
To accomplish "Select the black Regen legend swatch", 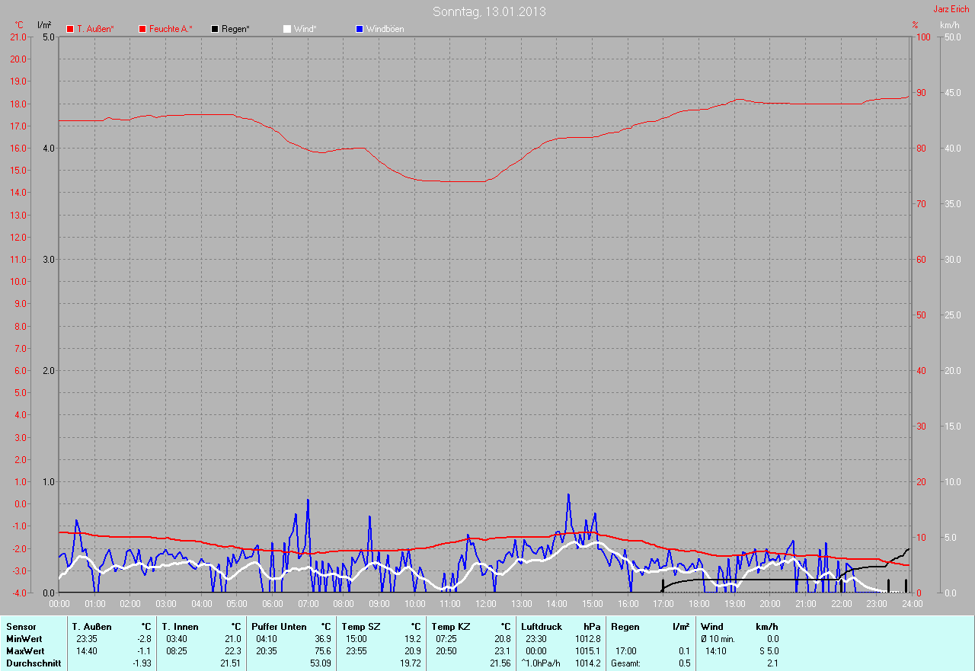I will [216, 29].
